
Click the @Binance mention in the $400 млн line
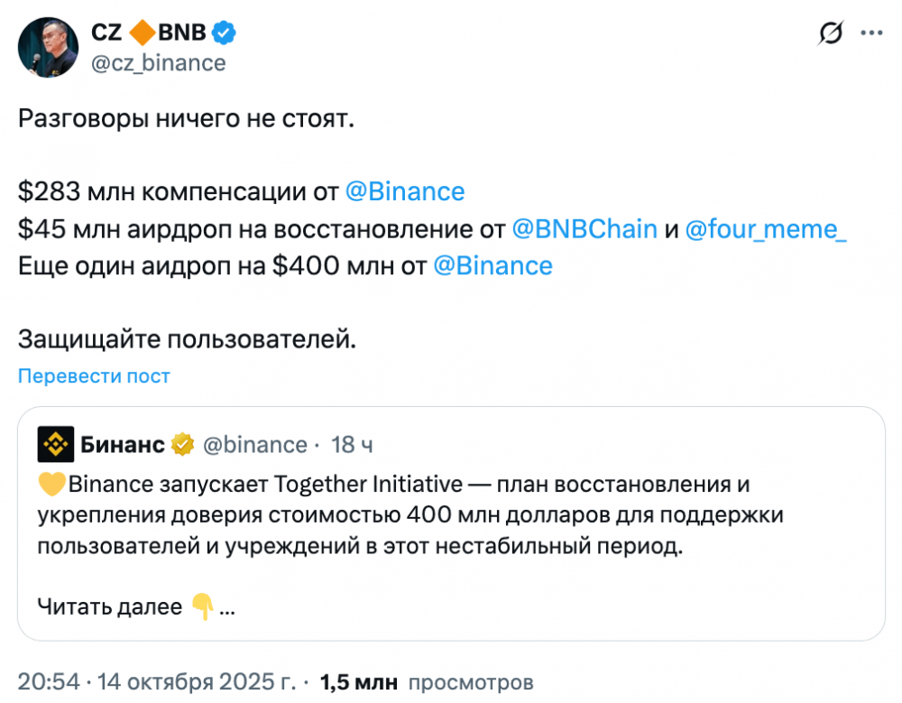pos(492,265)
